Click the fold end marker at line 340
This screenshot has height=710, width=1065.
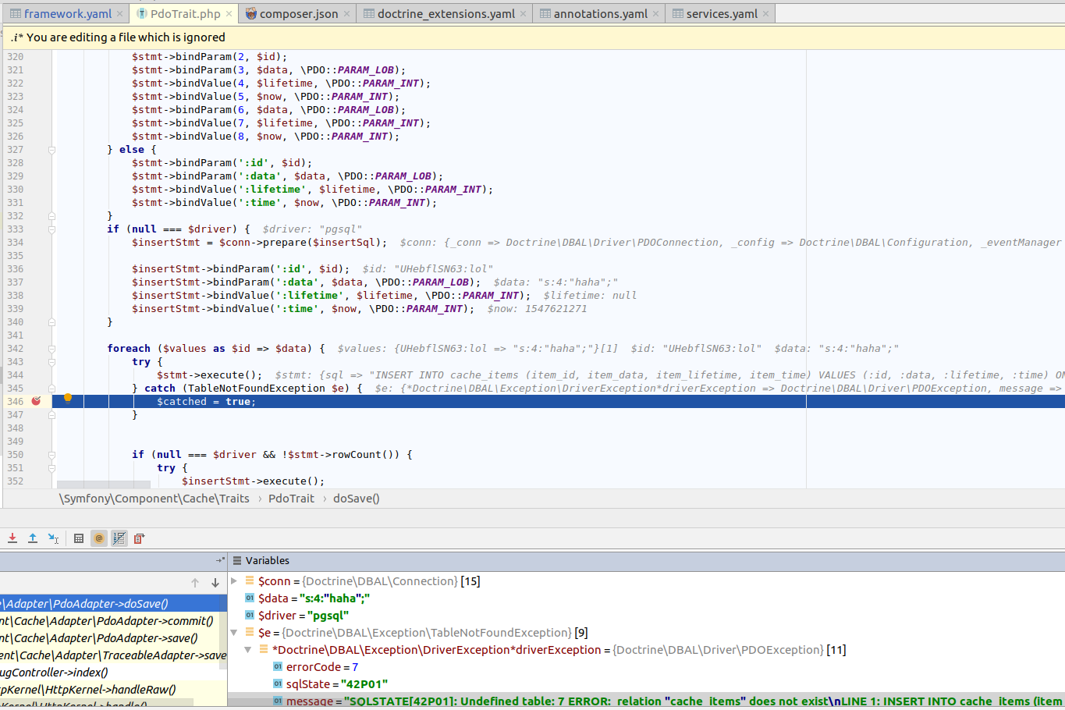51,322
